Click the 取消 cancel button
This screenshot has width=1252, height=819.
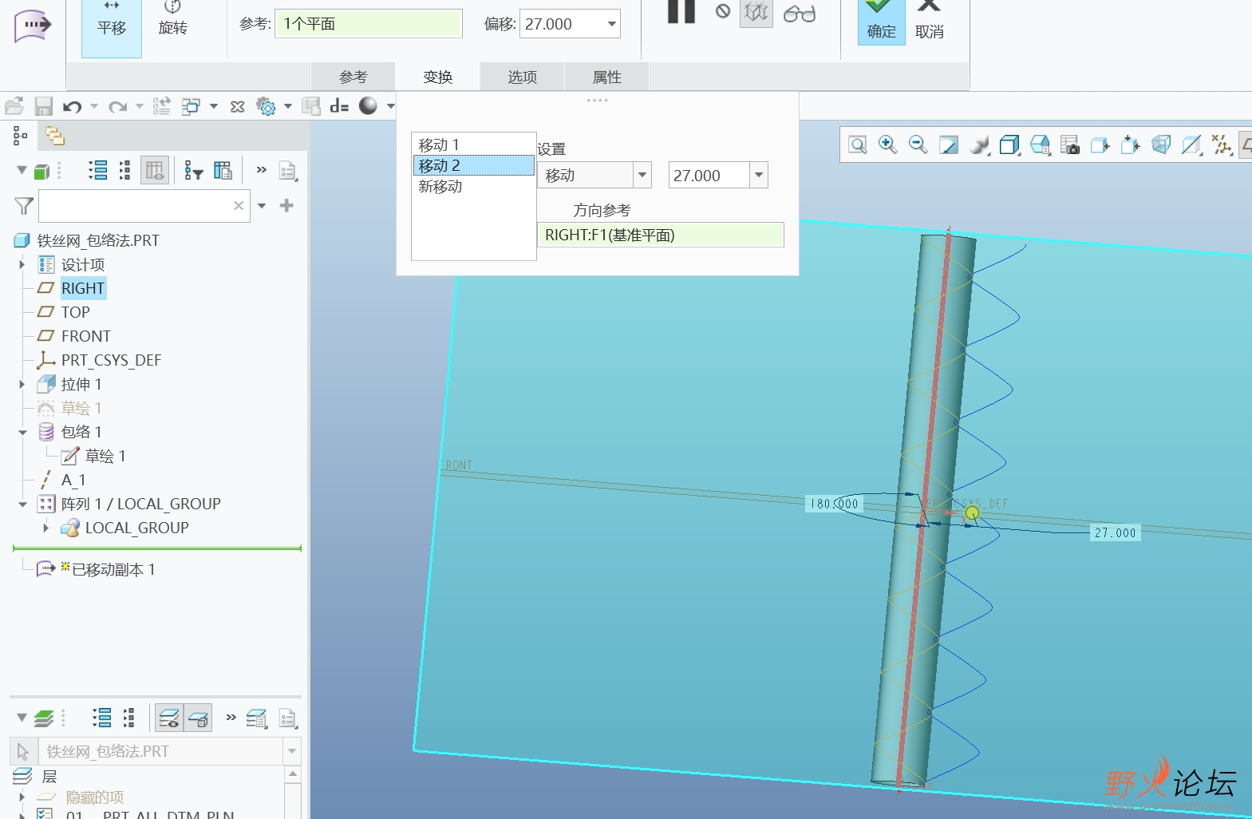pos(929,22)
